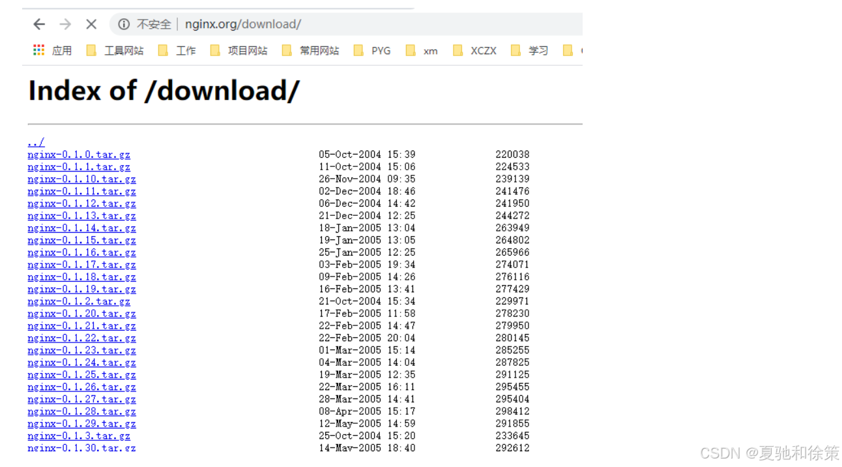Select date 21-Oct-2004 15:34

[367, 301]
